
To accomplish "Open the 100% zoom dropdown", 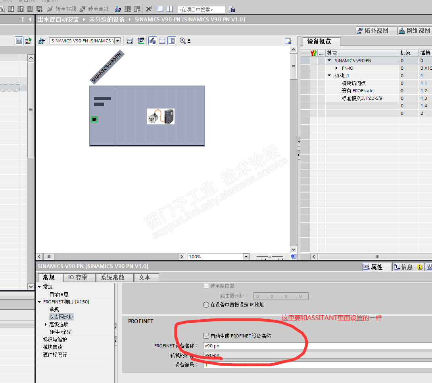I will pyautogui.click(x=246, y=257).
